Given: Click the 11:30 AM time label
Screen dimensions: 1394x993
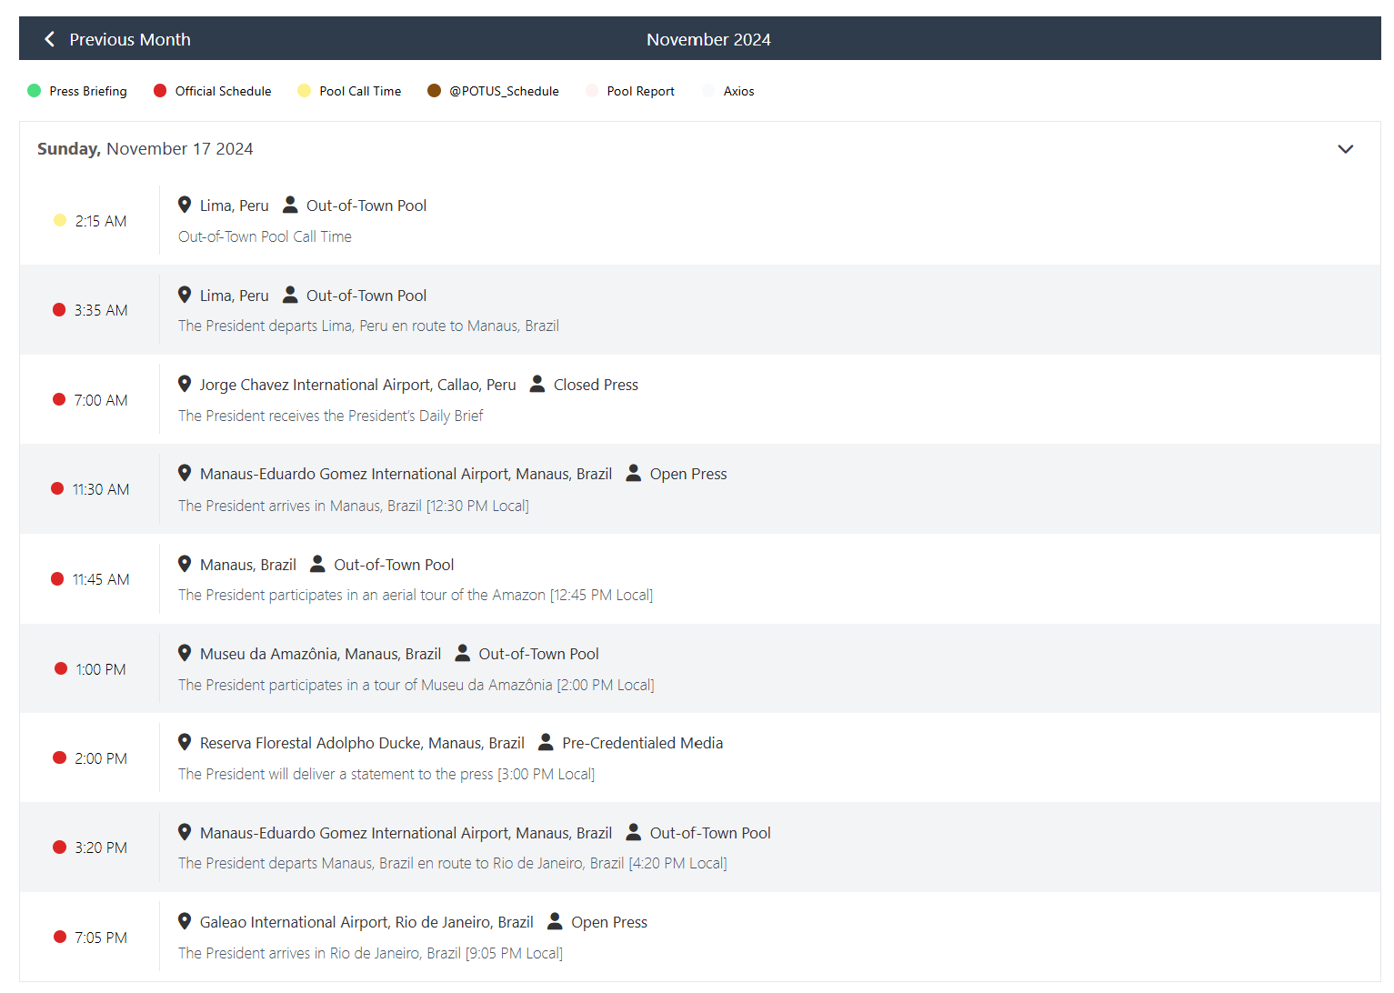Looking at the screenshot, I should tap(101, 489).
